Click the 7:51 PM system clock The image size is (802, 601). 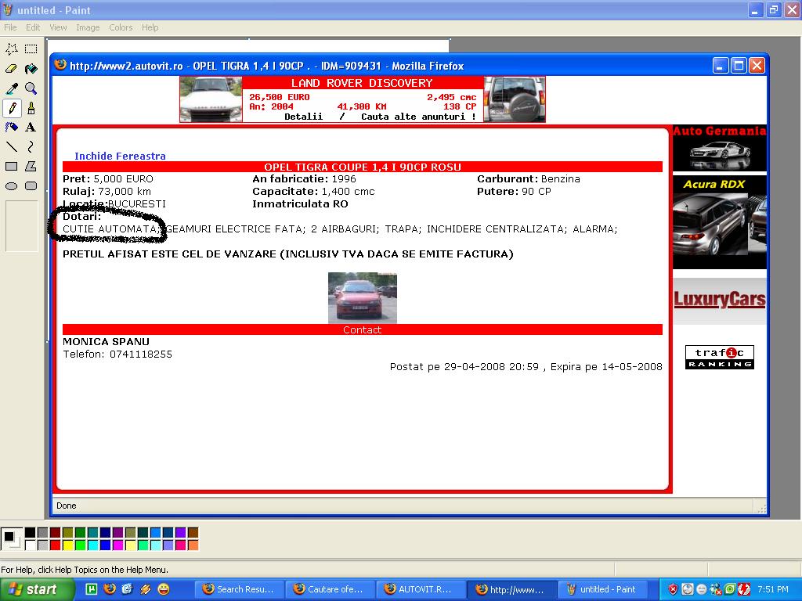point(773,589)
